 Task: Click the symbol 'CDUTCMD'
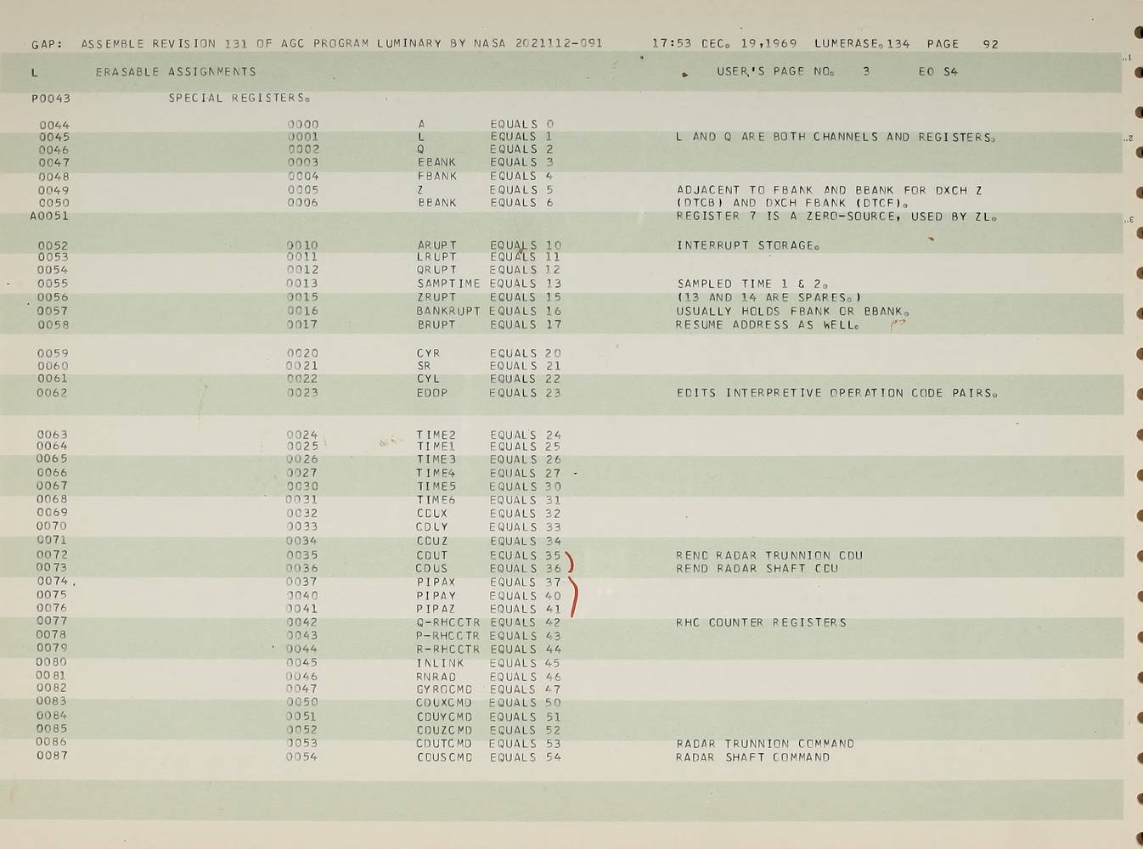coord(444,744)
